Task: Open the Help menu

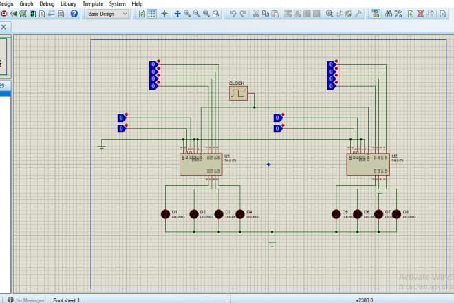Action: (x=137, y=3)
